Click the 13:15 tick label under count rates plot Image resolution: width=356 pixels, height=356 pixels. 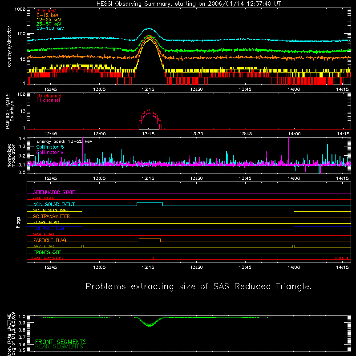148,89
